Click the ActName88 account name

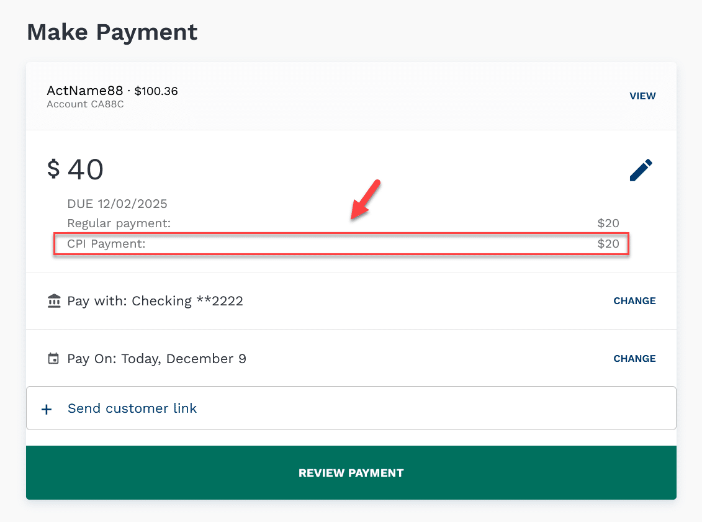coord(85,91)
